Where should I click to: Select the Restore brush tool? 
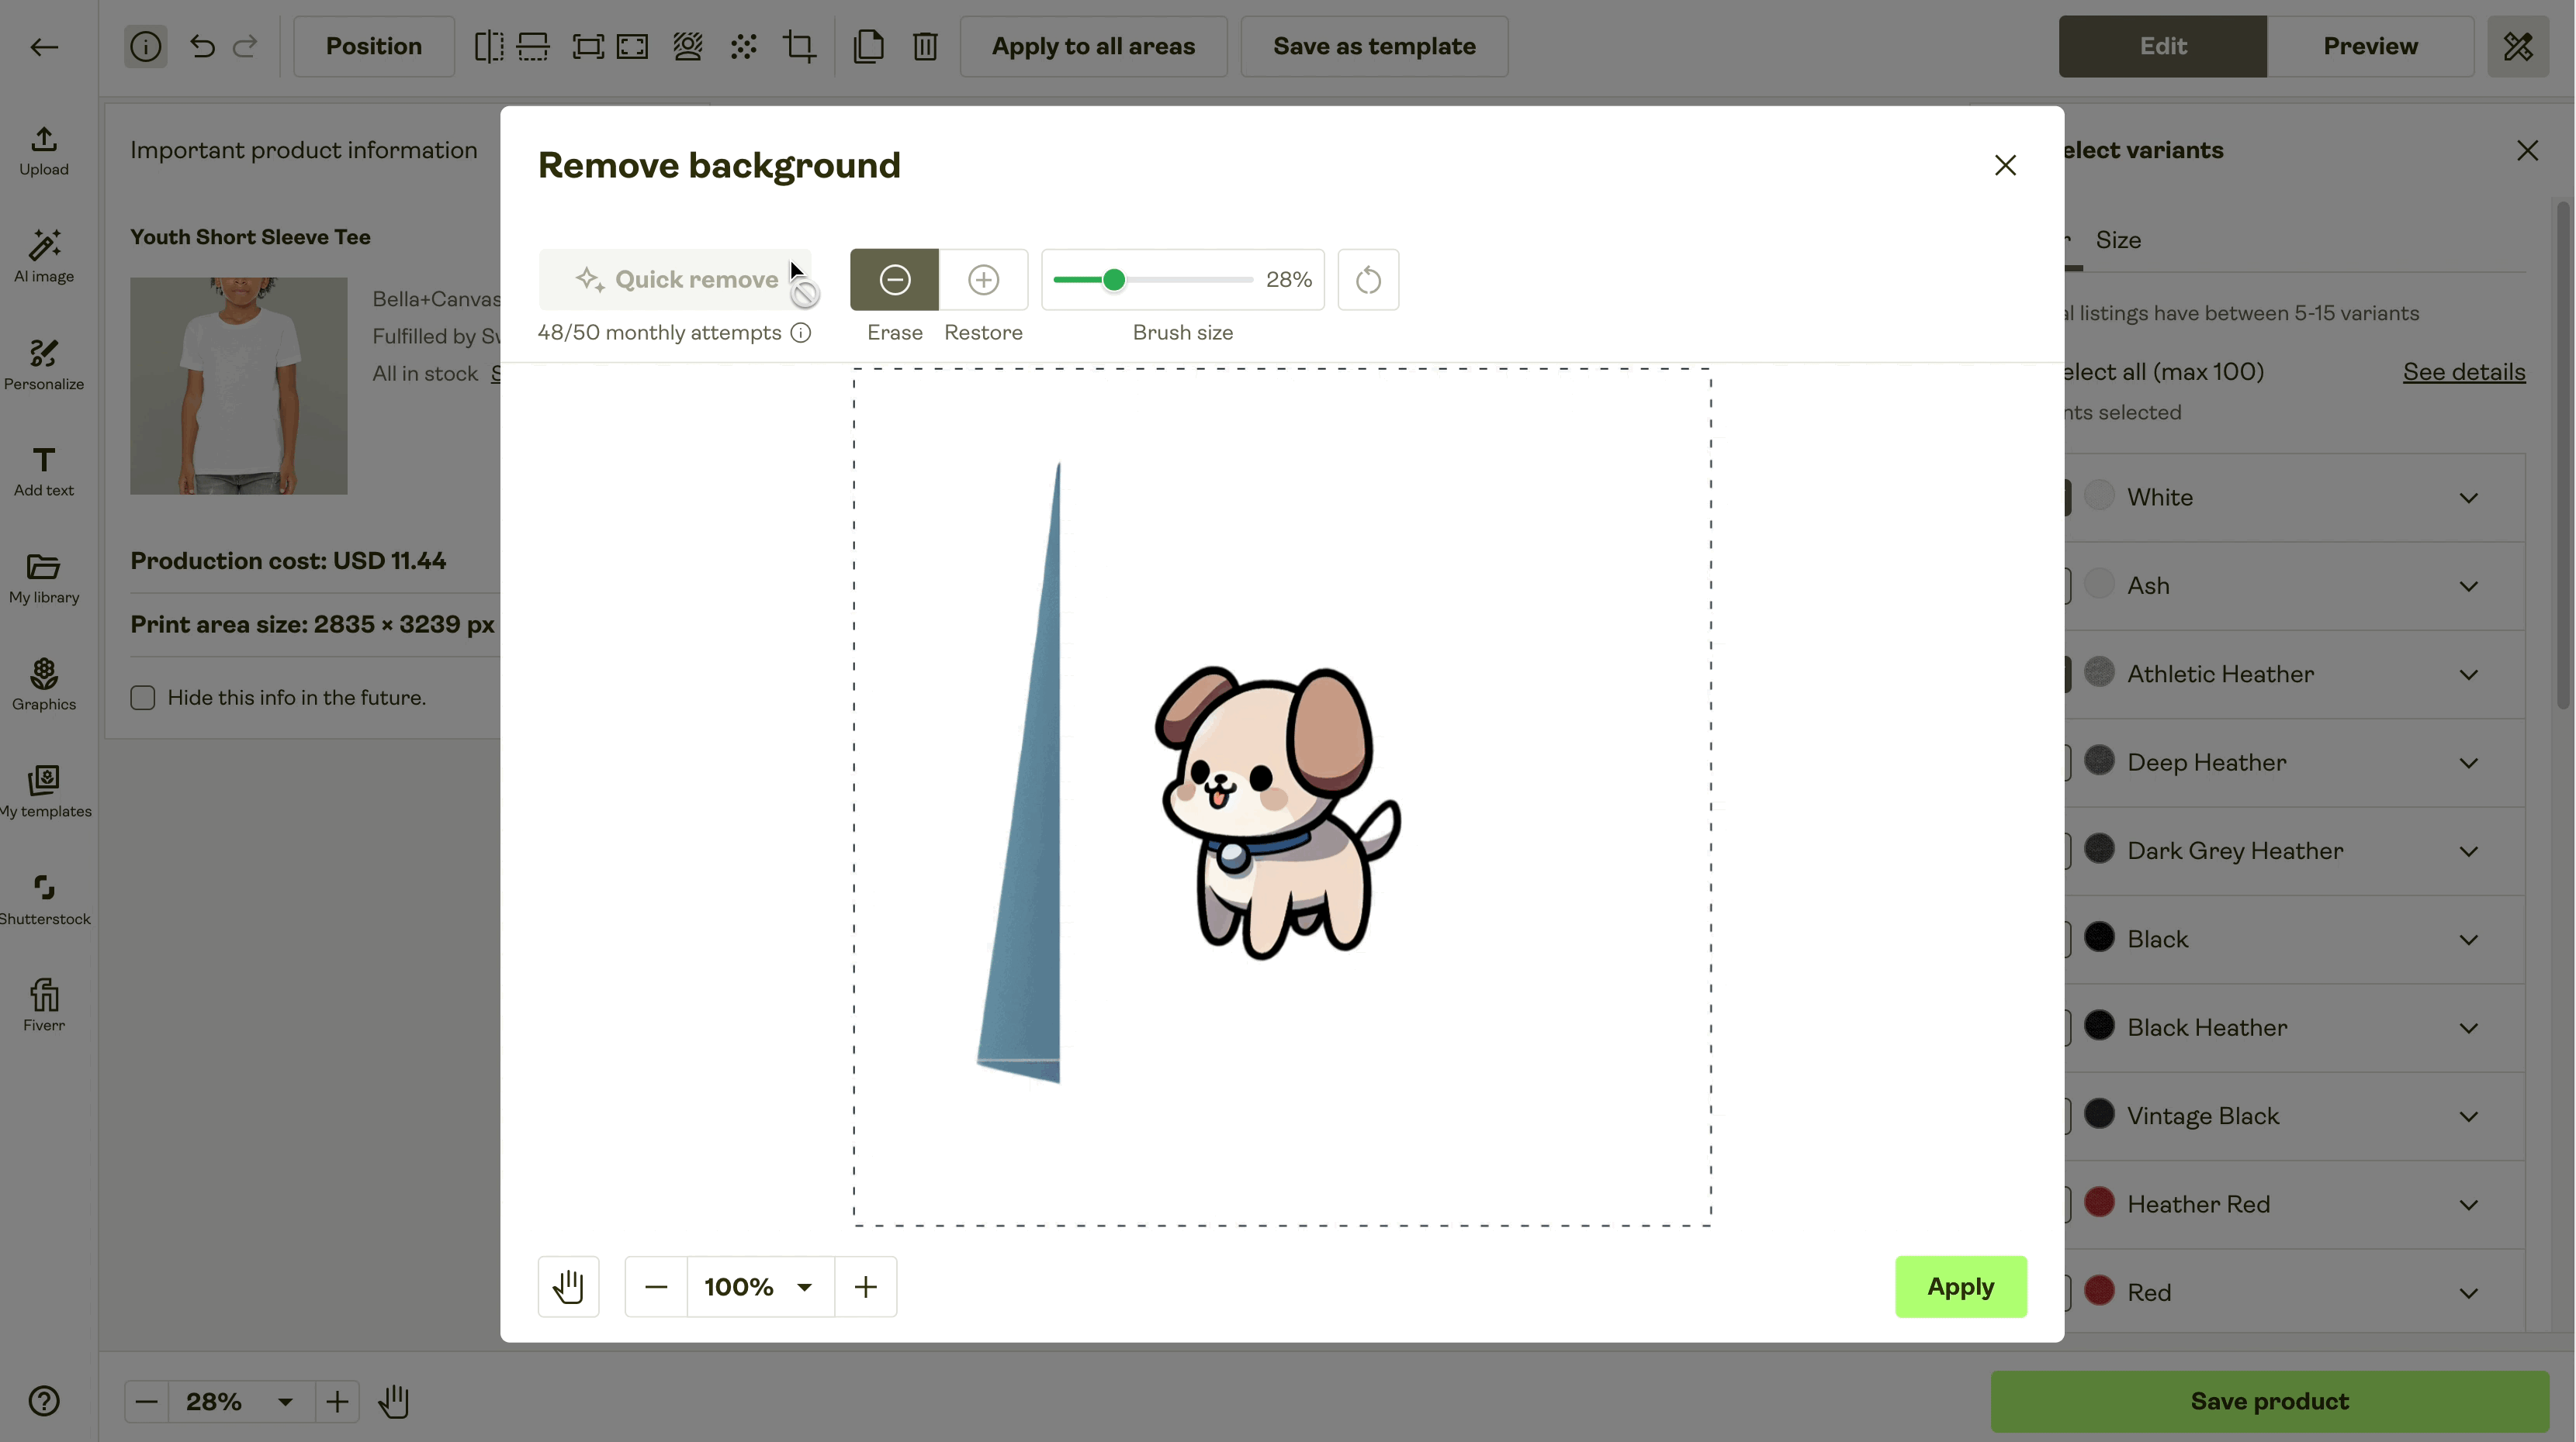tap(983, 280)
